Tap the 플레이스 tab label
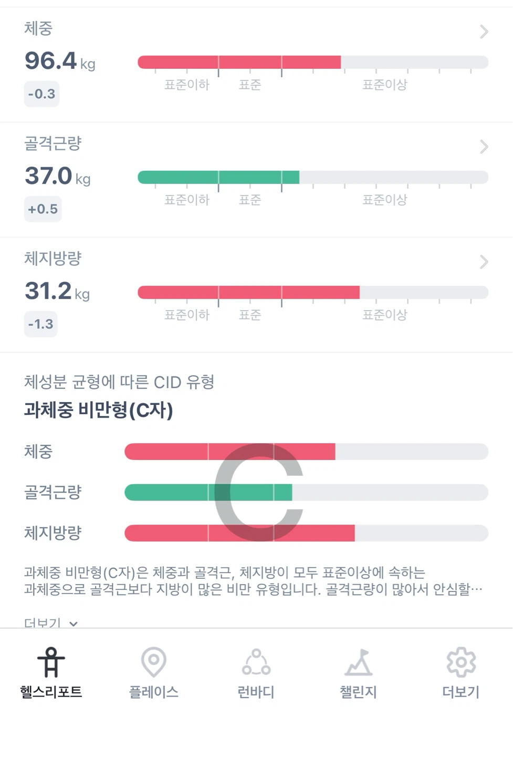Screen dimensions: 513x757 pos(154,692)
